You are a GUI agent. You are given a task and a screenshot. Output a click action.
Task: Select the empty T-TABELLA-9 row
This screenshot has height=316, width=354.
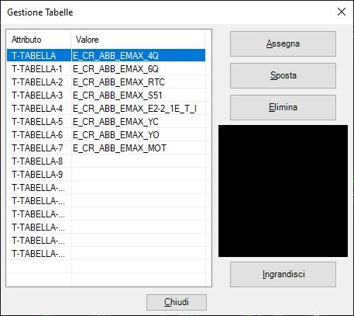(x=106, y=175)
